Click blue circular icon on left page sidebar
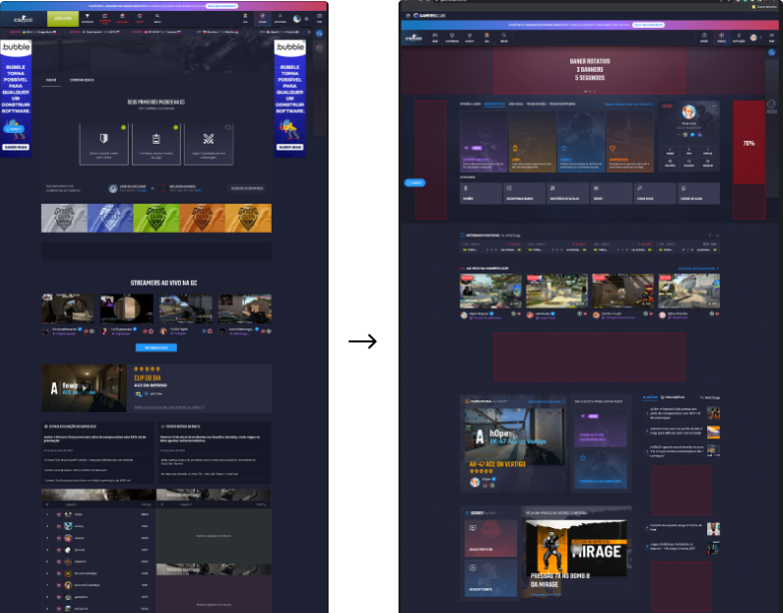 (320, 34)
